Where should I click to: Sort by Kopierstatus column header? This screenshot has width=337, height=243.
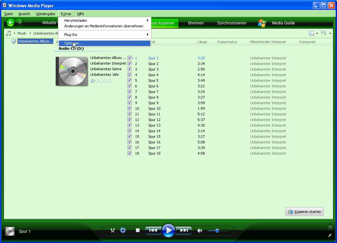(227, 42)
